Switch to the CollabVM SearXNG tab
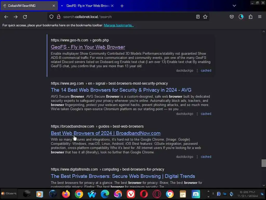This screenshot has height=200, width=266. 29,6
